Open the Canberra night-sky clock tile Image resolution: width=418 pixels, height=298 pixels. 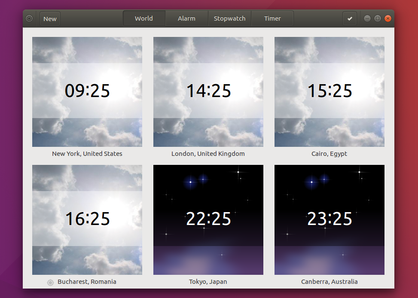329,220
